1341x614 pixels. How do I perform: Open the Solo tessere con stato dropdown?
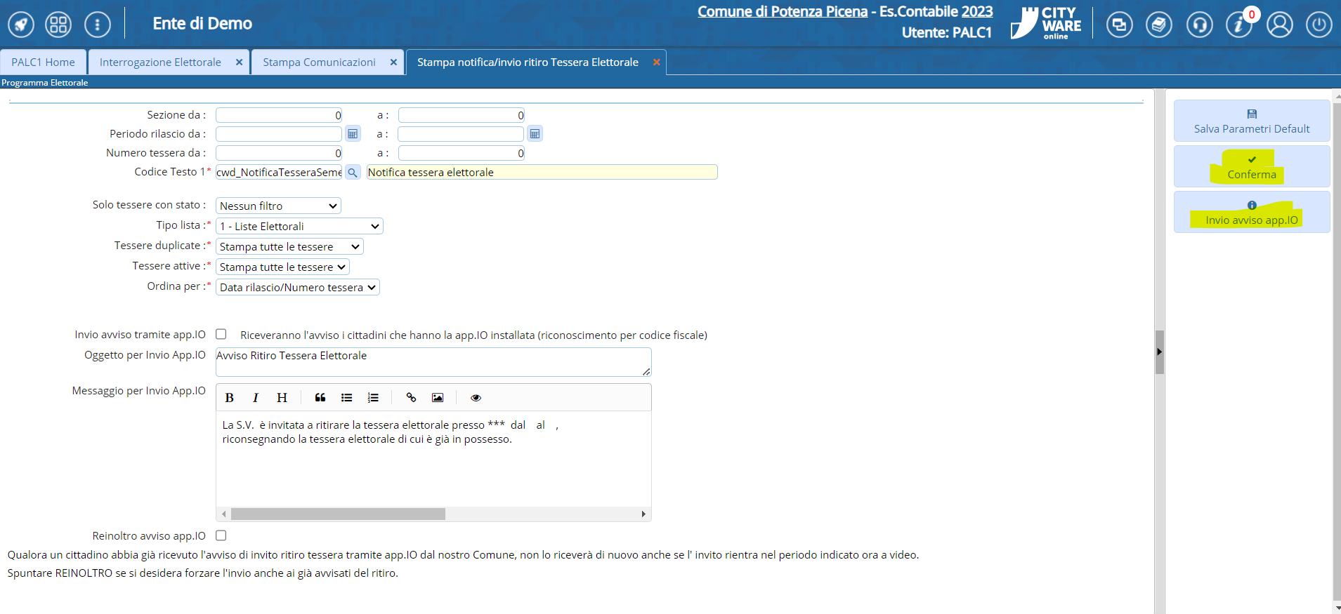pyautogui.click(x=278, y=206)
